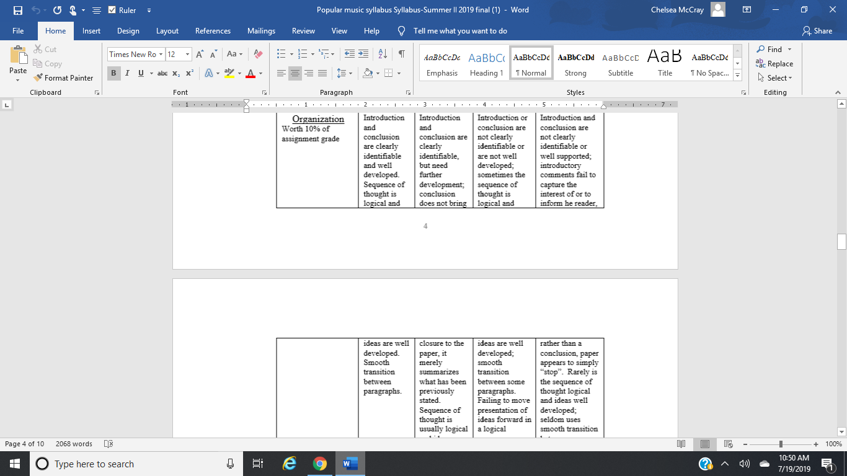
Task: Open the Layout ribbon tab
Action: click(167, 31)
